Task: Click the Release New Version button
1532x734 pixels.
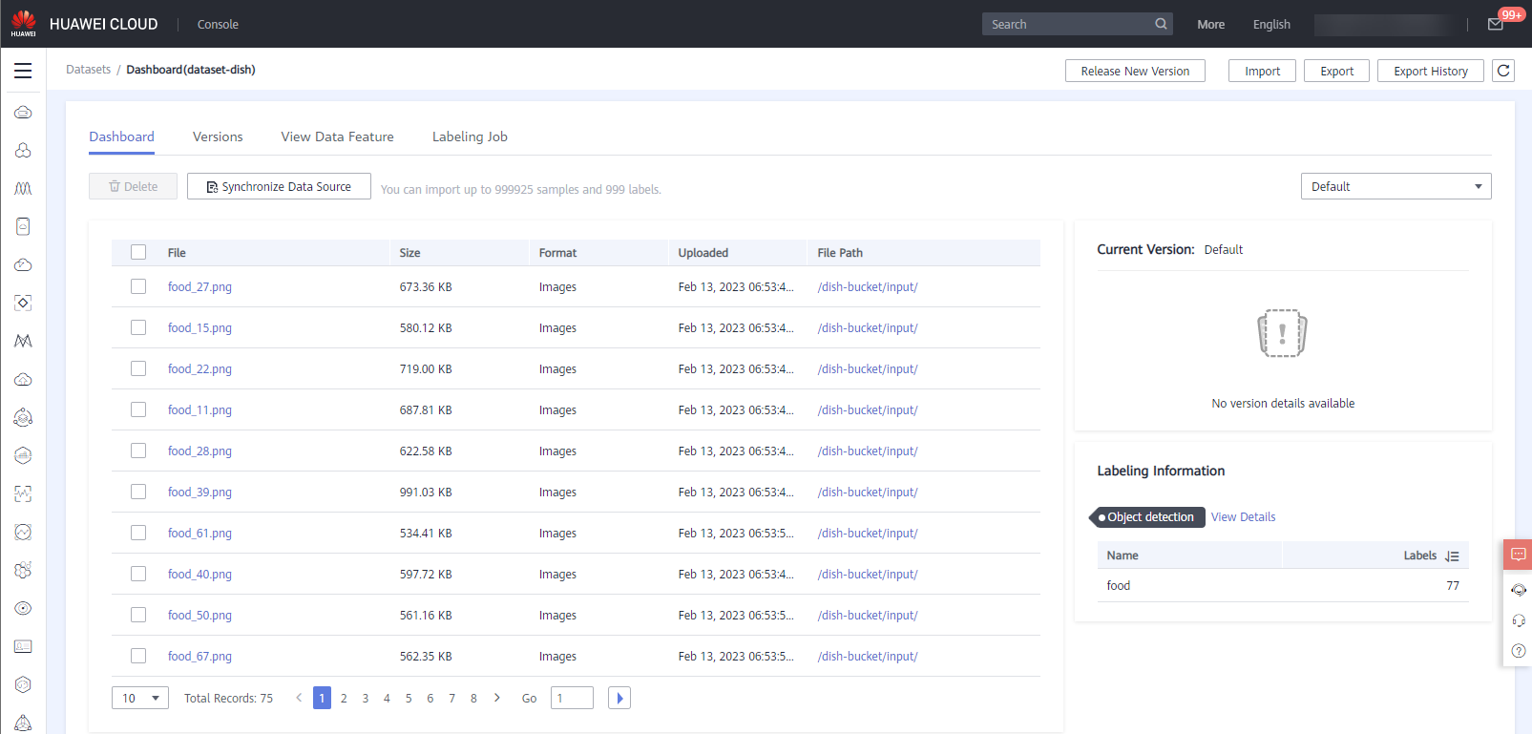Action: tap(1135, 71)
